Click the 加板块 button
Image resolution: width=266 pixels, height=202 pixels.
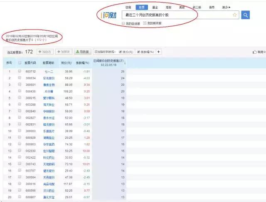tap(64, 52)
